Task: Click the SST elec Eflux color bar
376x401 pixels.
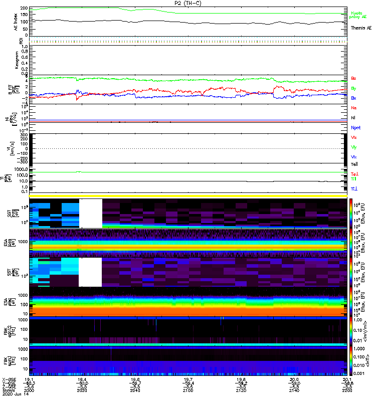Action: click(350, 272)
